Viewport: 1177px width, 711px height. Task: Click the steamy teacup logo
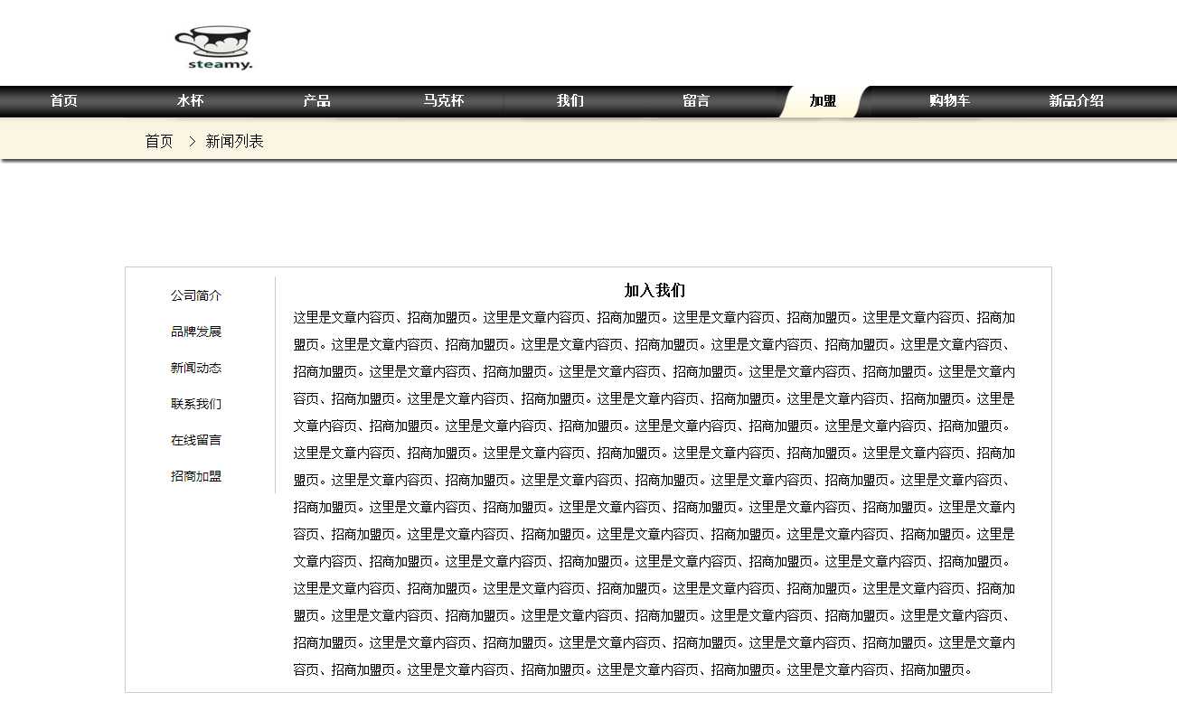coord(213,48)
